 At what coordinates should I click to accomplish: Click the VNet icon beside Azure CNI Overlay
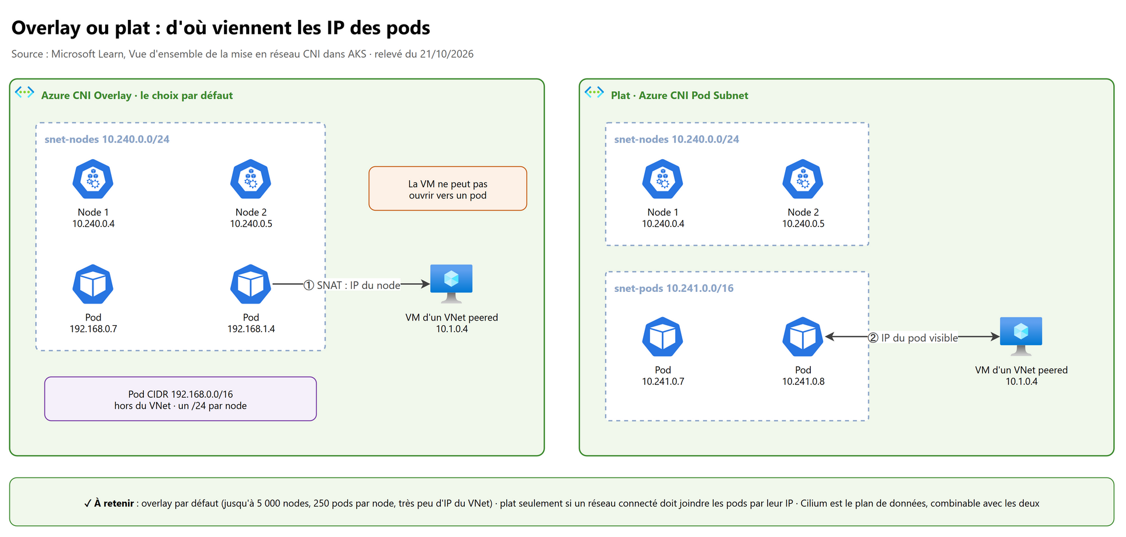coord(25,92)
